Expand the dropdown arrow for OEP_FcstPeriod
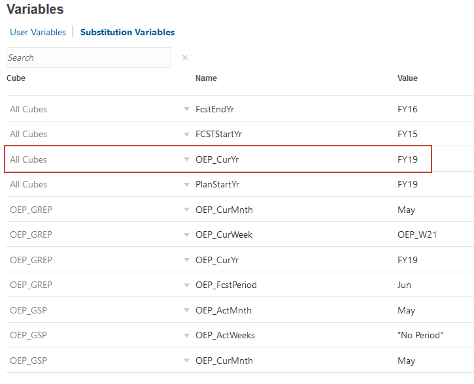The height and width of the screenshot is (384, 474). tap(186, 285)
